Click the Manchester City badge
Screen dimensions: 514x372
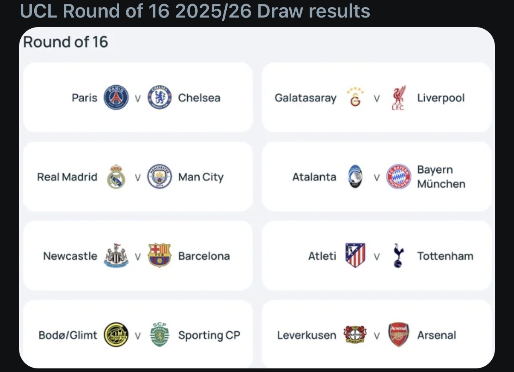point(159,177)
